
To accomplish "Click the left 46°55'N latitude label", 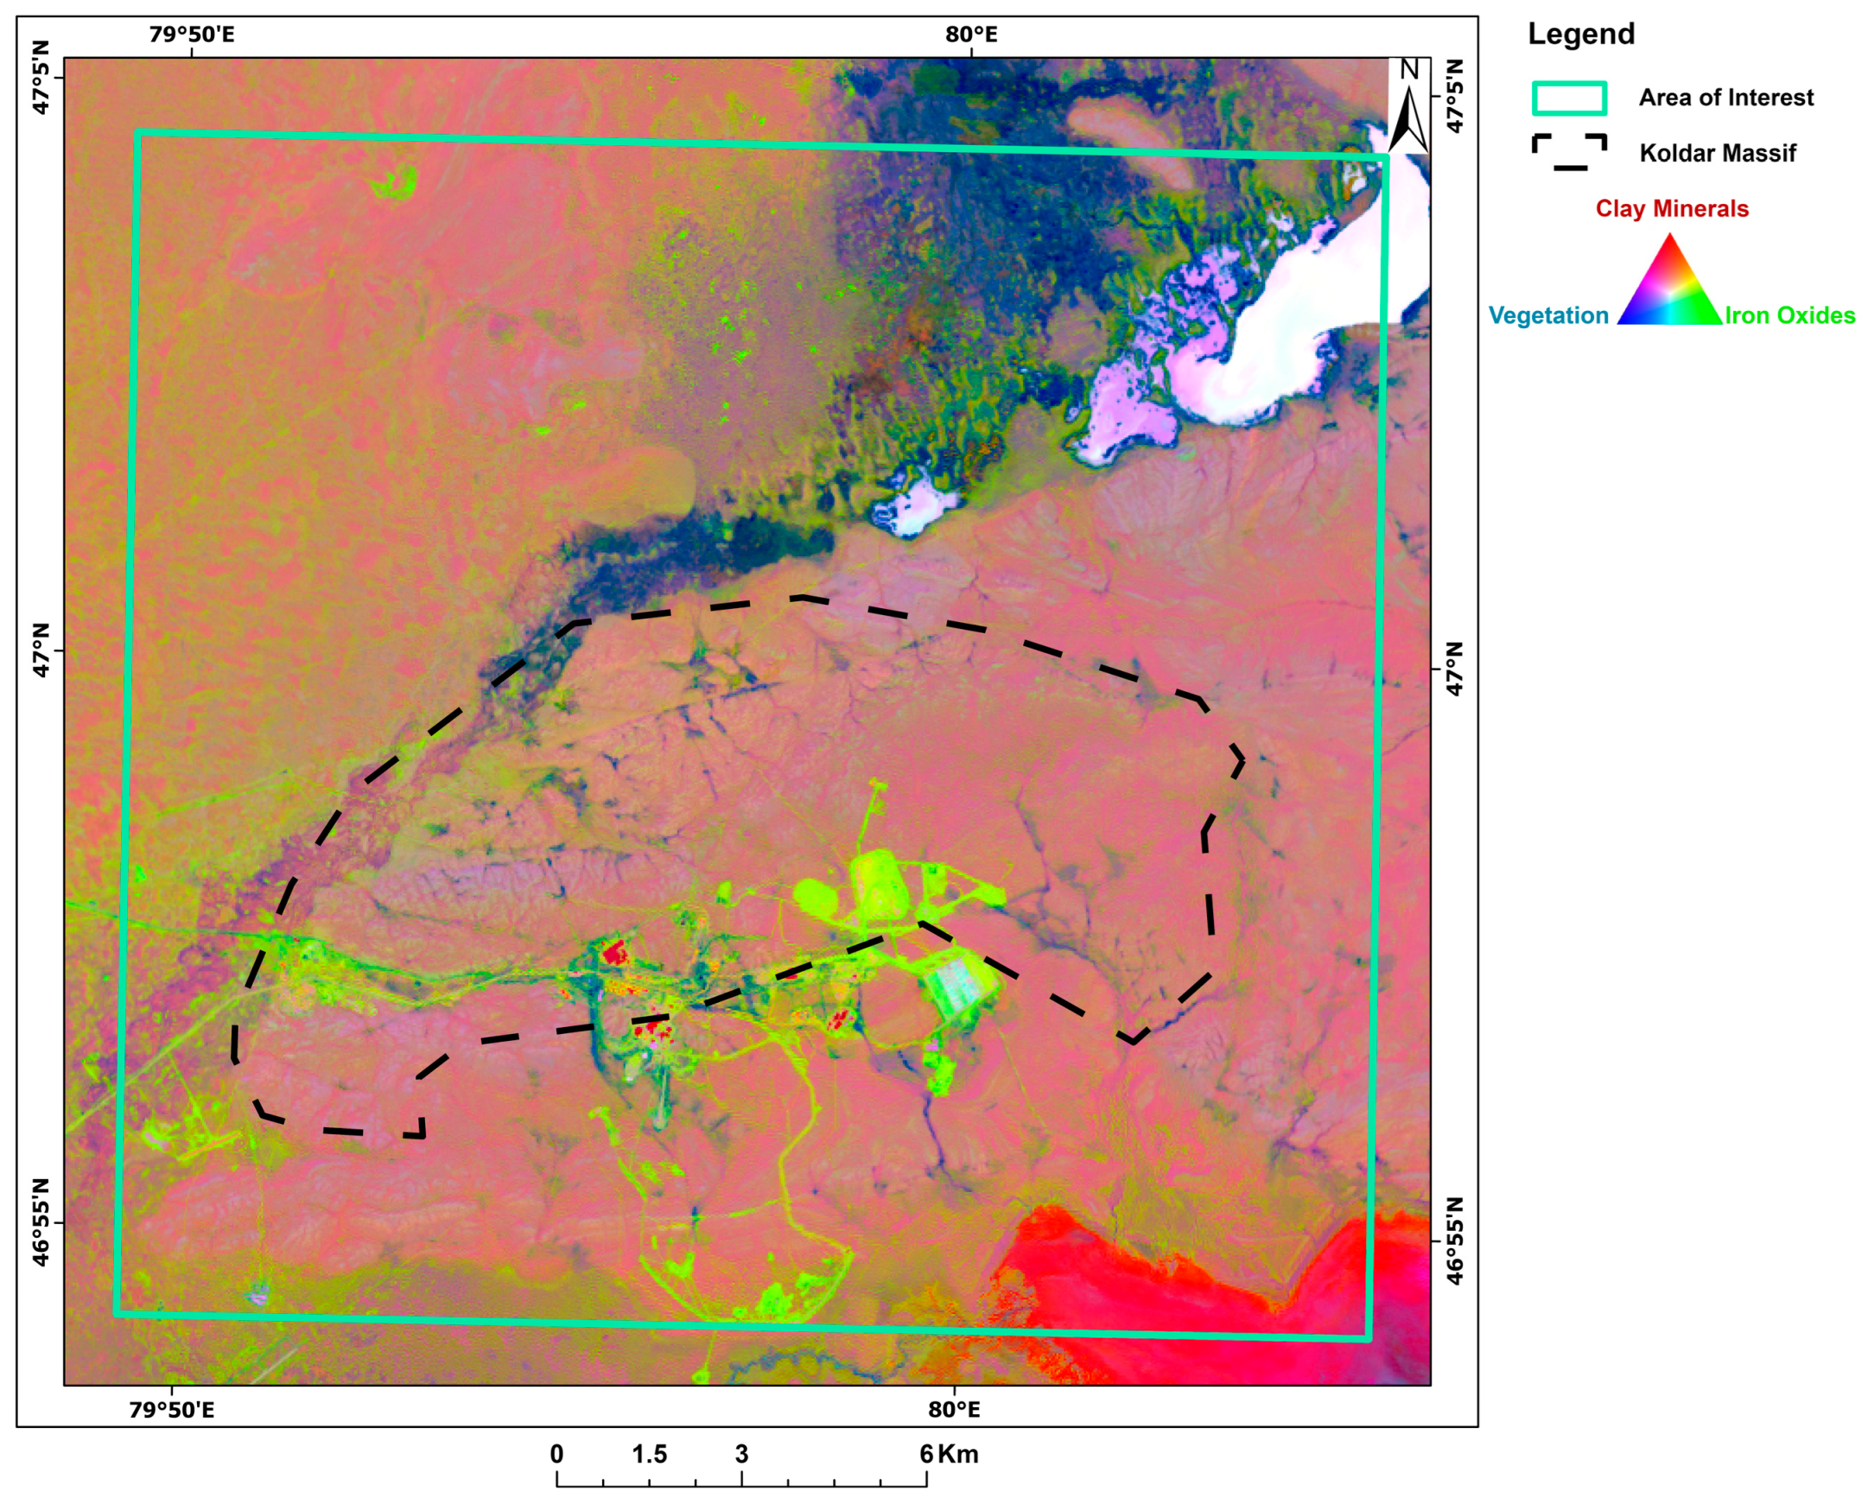I will 41,1222.
